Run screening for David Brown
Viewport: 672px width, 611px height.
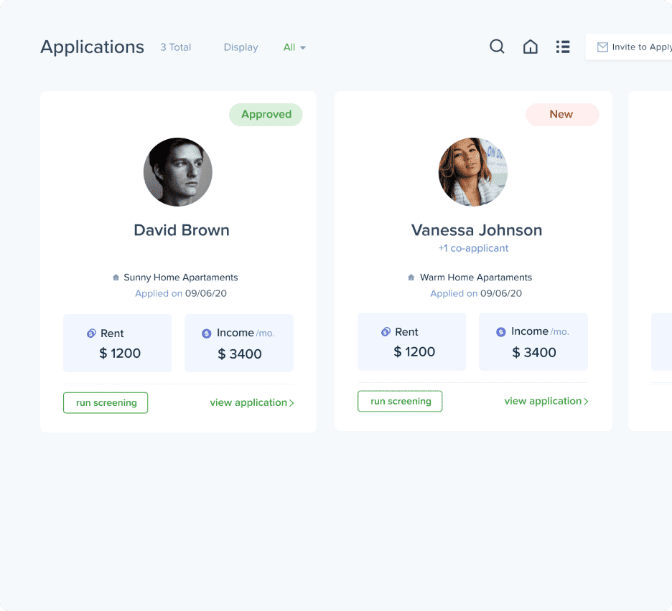click(x=106, y=403)
